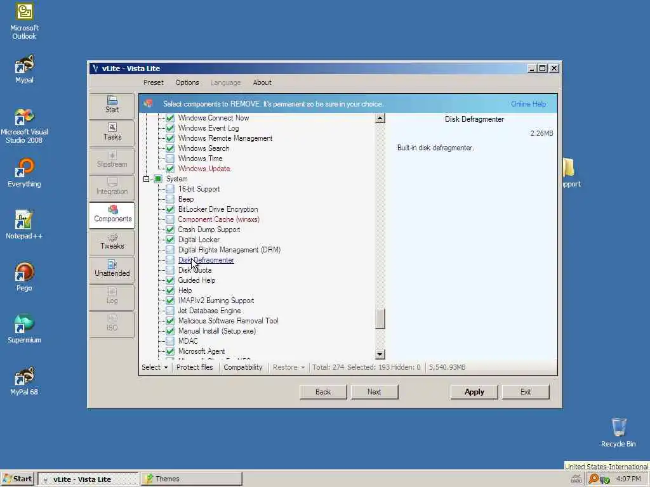Click the Back button

tap(323, 392)
